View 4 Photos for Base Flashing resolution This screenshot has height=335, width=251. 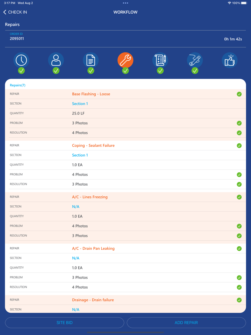pyautogui.click(x=80, y=133)
